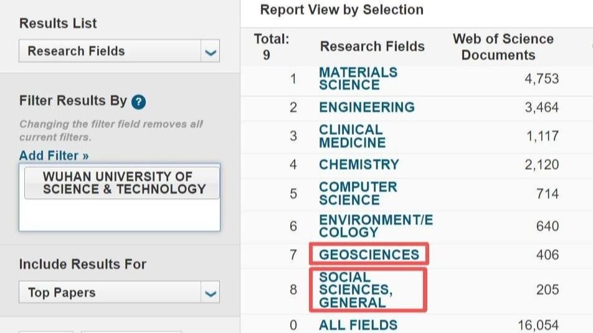Viewport: 593px width, 333px height.
Task: Click the Top Papers combo box
Action: [110, 293]
